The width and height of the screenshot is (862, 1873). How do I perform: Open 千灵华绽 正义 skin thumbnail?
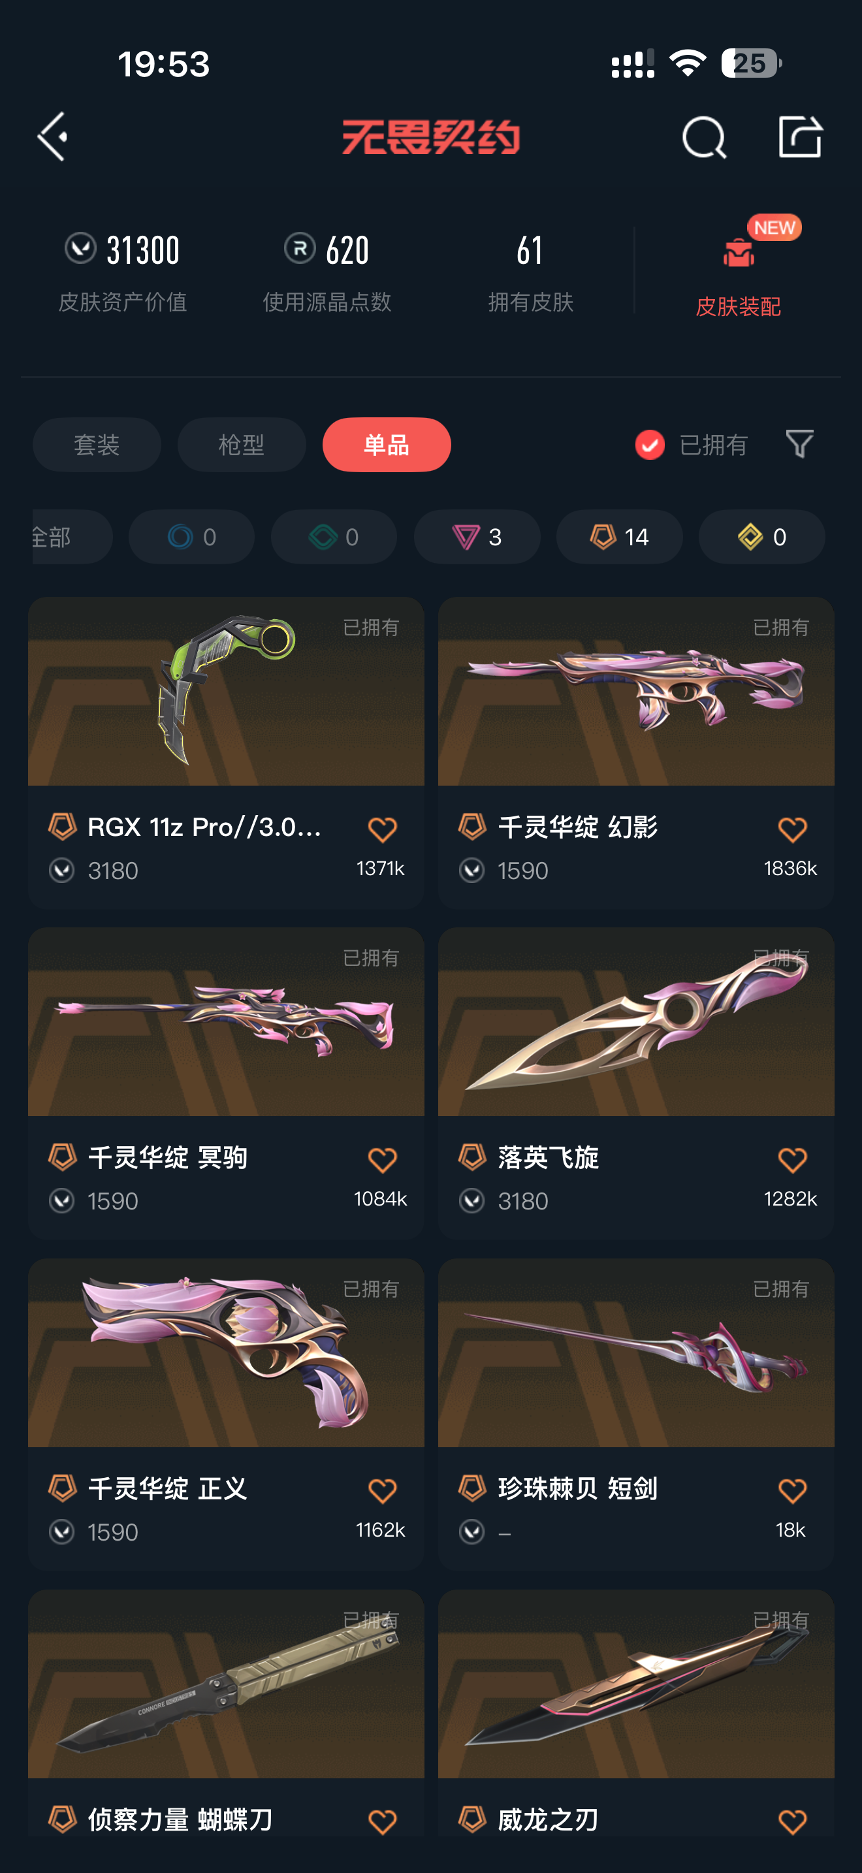pos(226,1353)
